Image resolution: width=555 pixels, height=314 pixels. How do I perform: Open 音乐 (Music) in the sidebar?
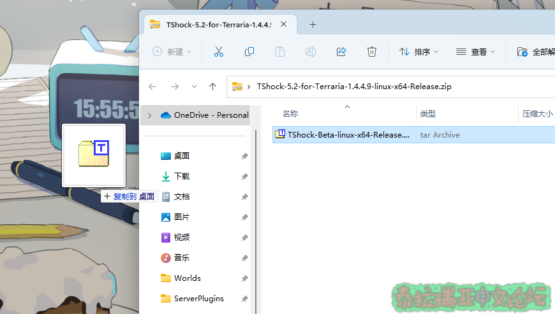point(182,258)
